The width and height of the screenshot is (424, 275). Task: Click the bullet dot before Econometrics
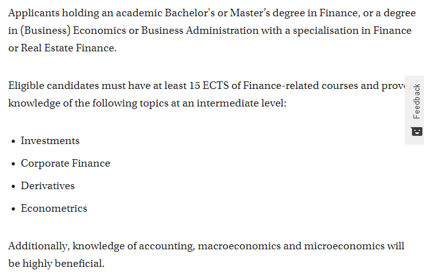pyautogui.click(x=13, y=209)
